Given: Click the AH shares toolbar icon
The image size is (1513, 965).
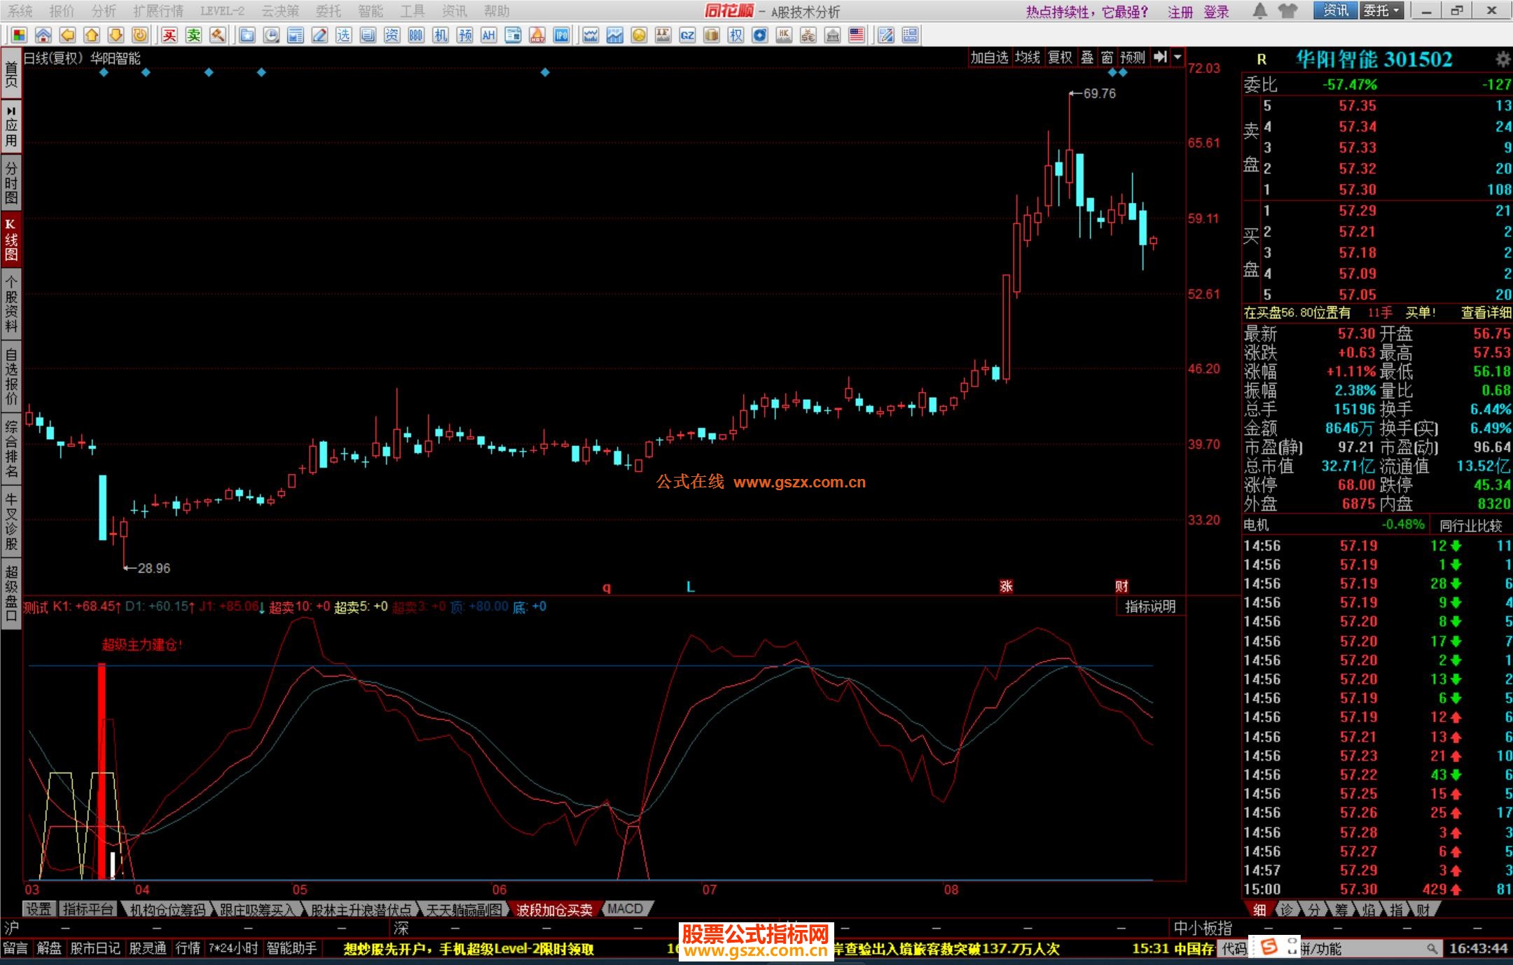Looking at the screenshot, I should click(489, 35).
